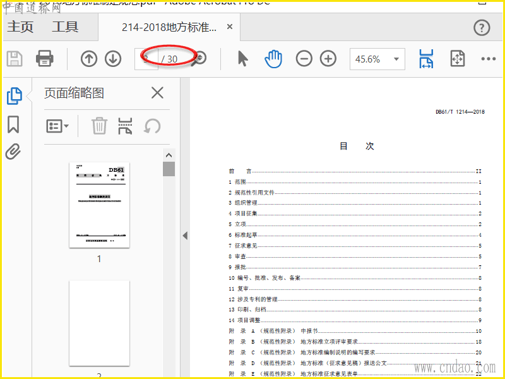Switch to the 主页 tab
Viewport: 505px width, 379px height.
tap(20, 27)
